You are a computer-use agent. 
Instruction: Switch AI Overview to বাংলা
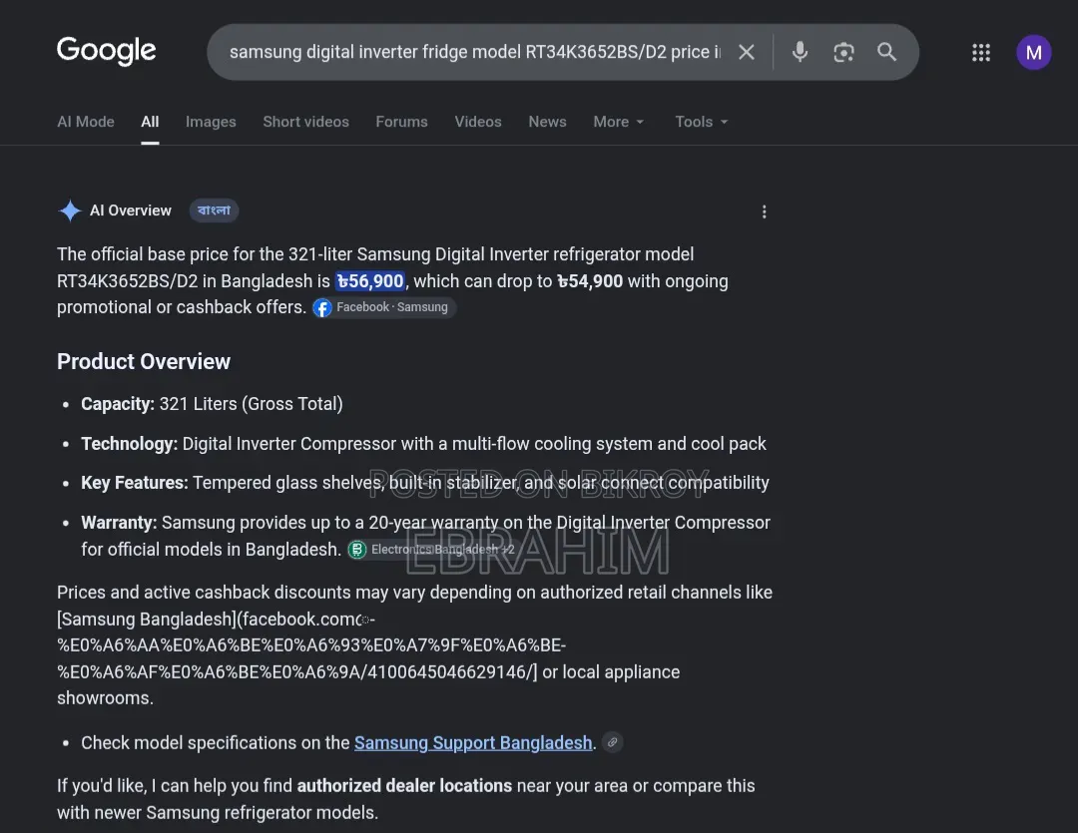[214, 210]
